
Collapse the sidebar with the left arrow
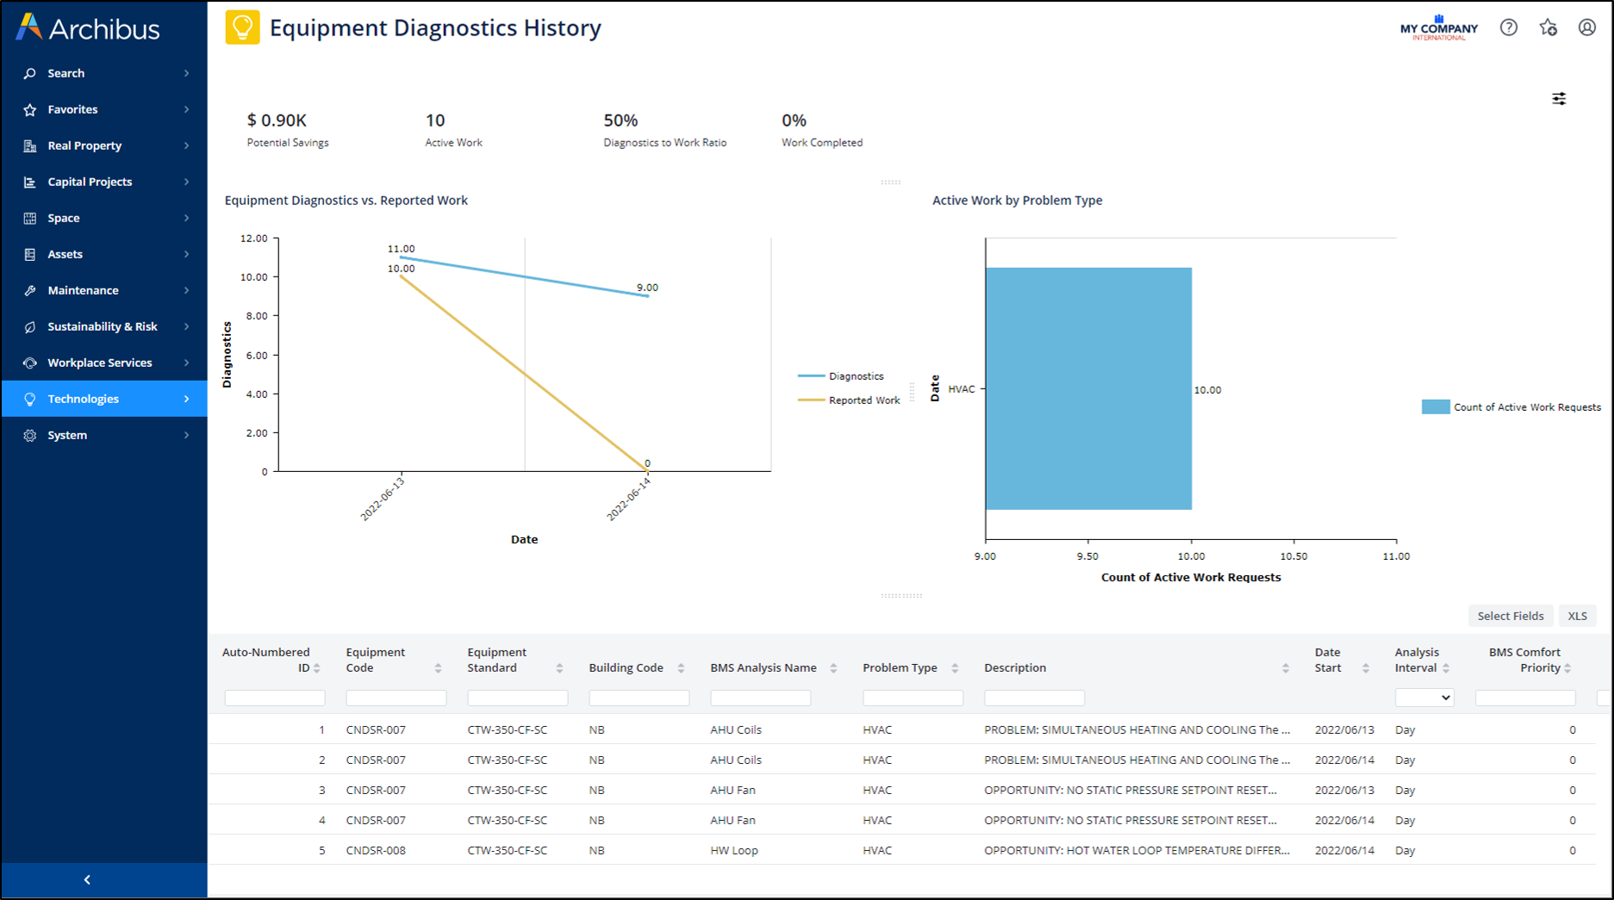coord(87,879)
